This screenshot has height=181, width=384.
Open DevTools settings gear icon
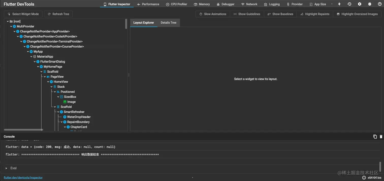coord(360,4)
